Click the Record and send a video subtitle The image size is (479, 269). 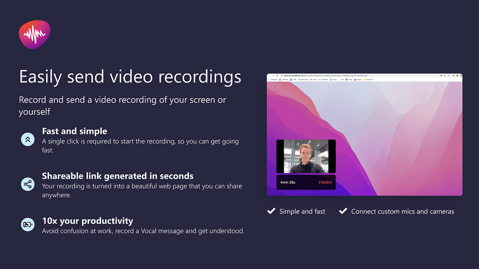pos(123,105)
